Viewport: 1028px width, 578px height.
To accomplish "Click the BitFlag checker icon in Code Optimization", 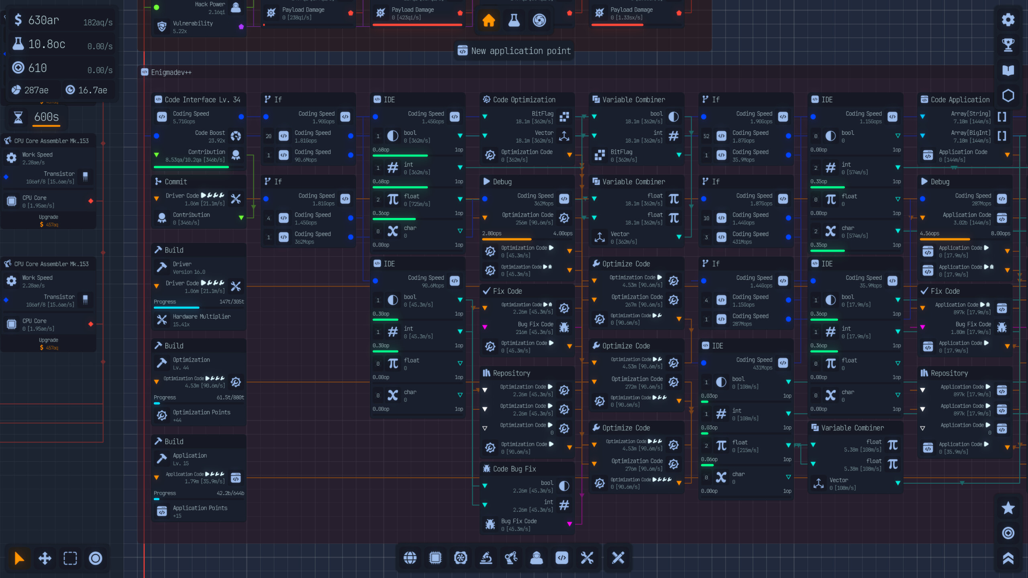I will tap(564, 117).
